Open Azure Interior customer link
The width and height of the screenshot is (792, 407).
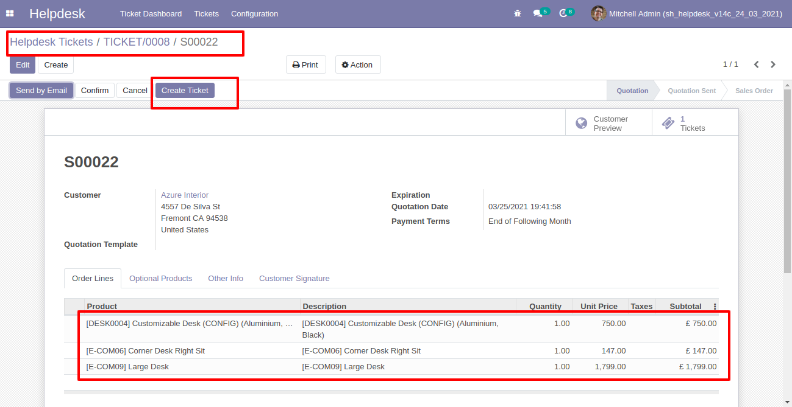pyautogui.click(x=185, y=195)
